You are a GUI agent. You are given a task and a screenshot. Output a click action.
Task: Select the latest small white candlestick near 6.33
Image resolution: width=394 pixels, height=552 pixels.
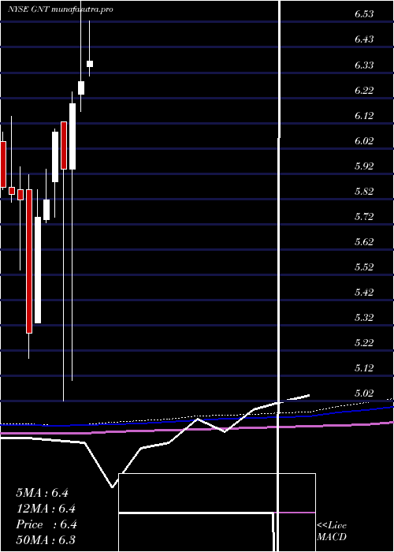tap(90, 64)
